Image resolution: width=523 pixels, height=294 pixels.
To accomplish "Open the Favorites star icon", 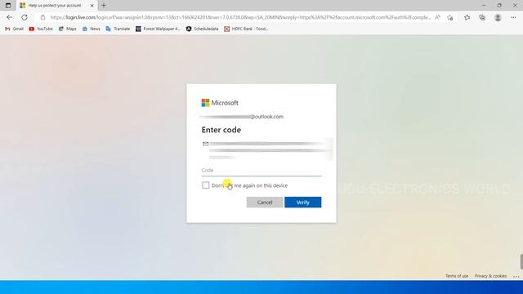I will [467, 17].
